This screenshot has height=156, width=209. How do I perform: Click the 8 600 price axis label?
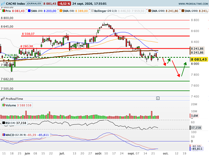coord(195,31)
